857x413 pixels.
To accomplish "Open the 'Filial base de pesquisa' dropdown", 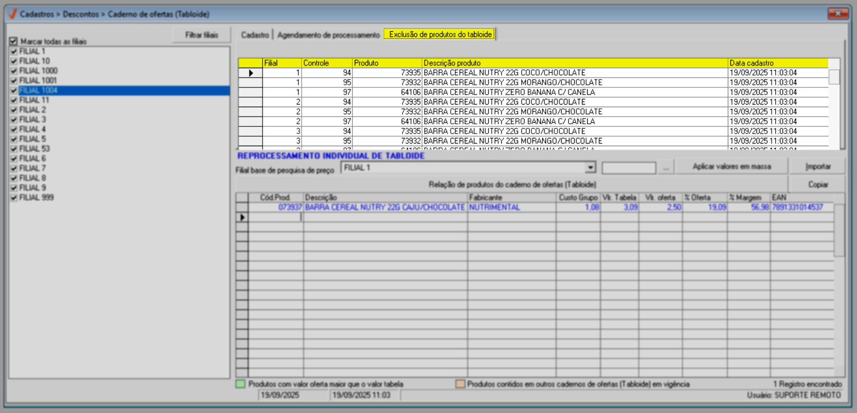I will 590,167.
